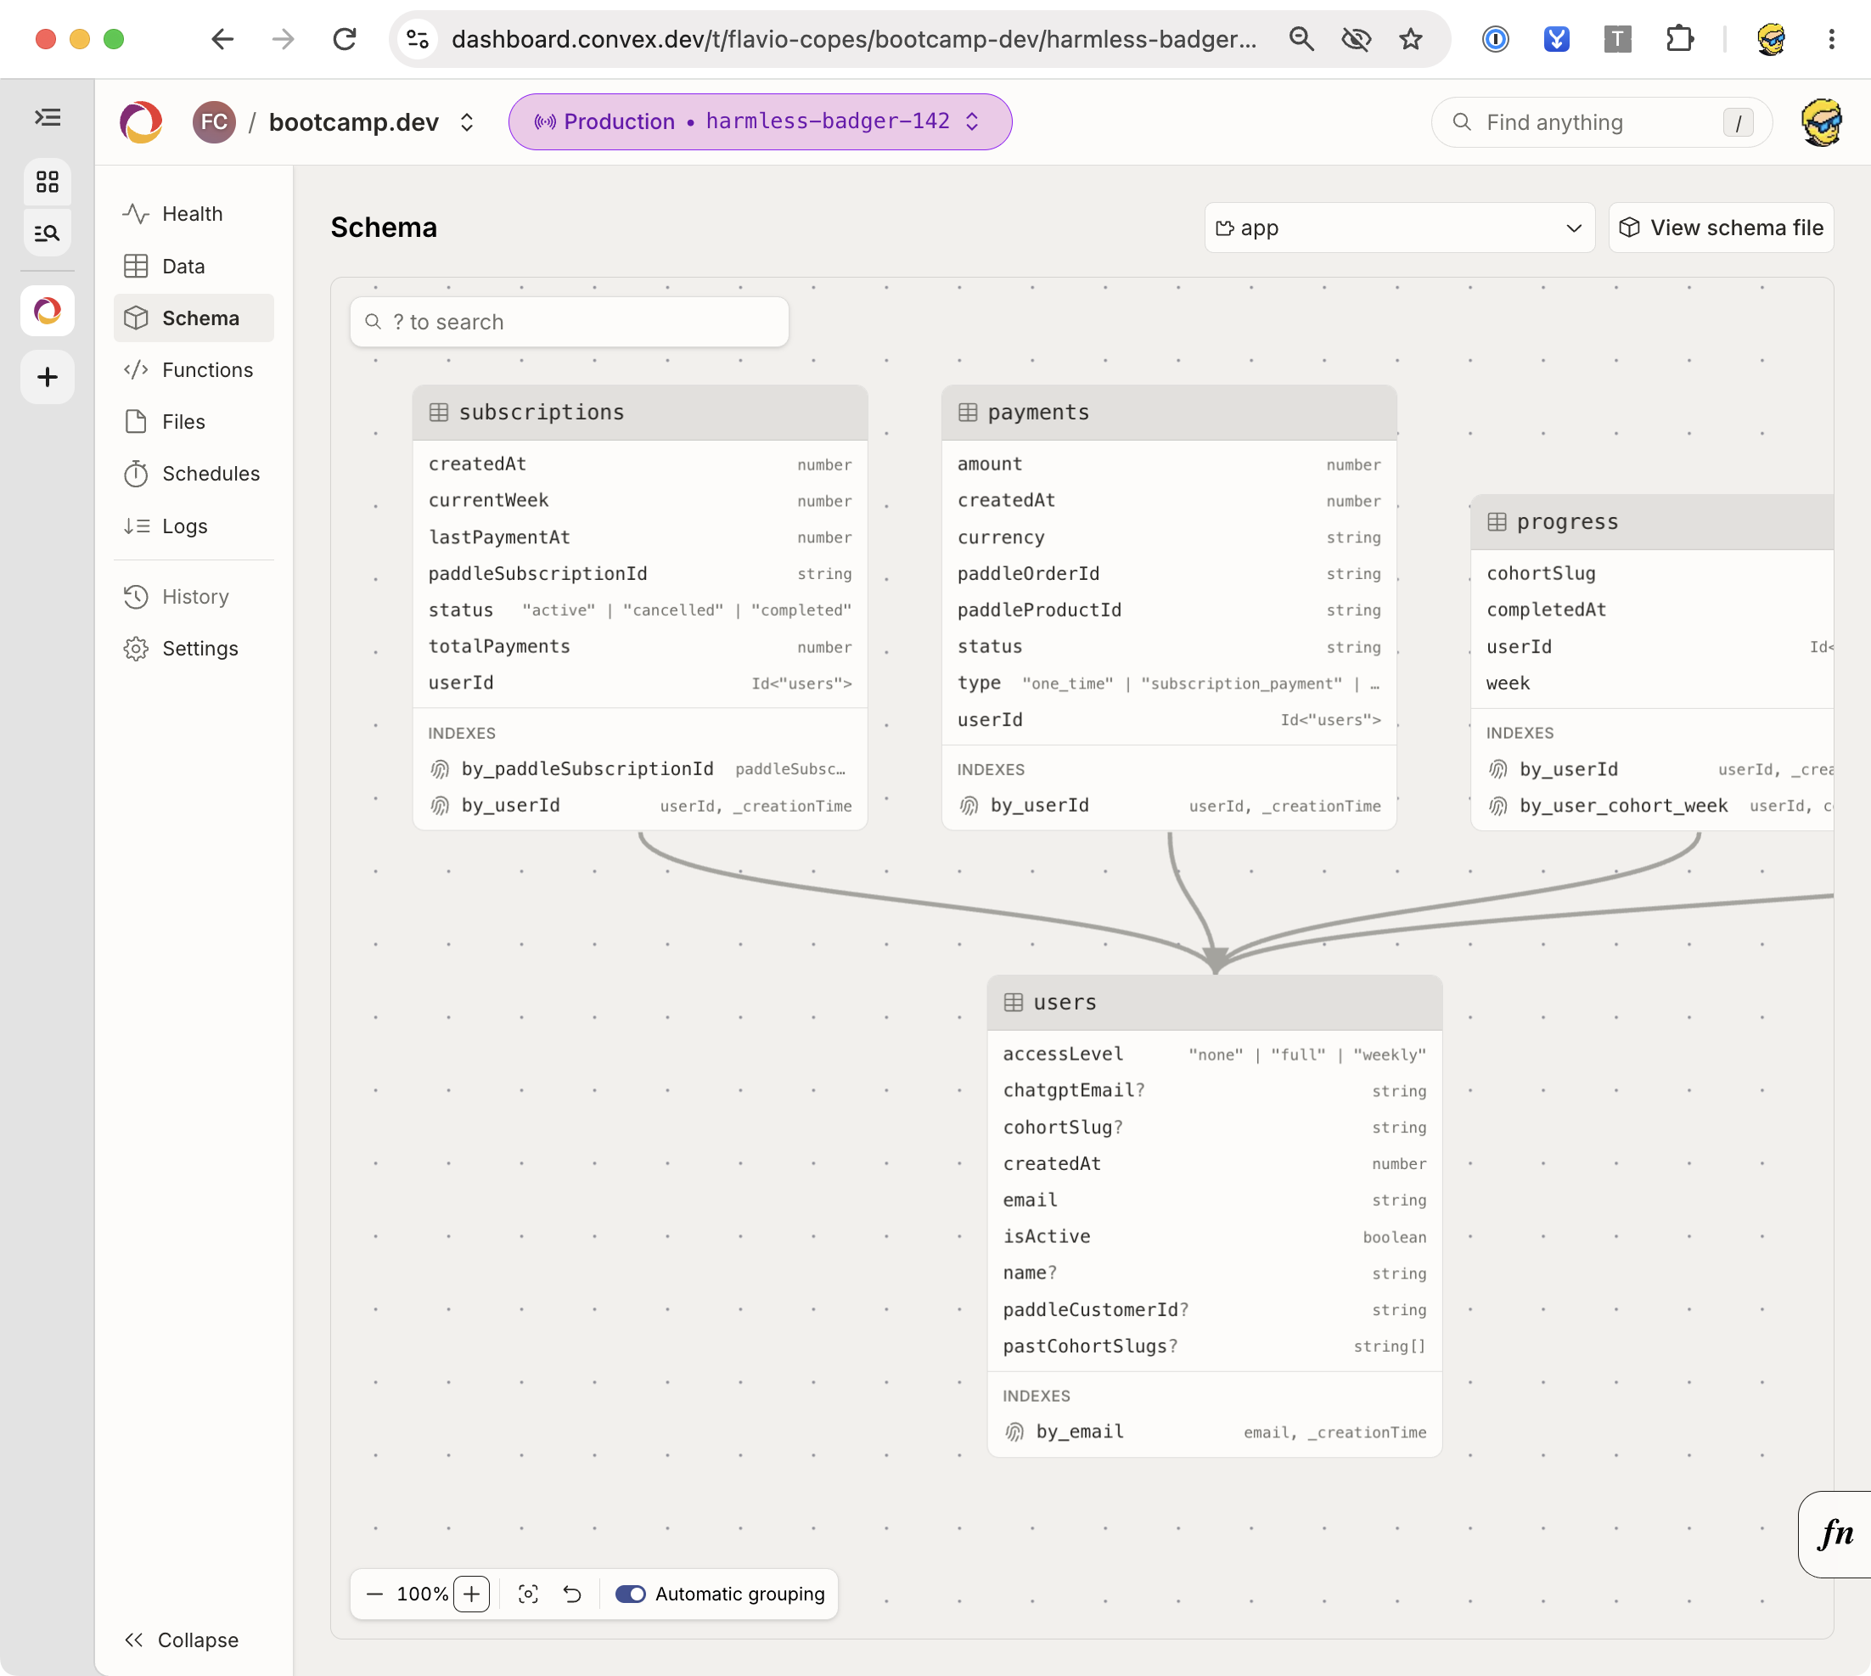Click the paddleSubscriptionId field in subscriptions
Viewport: 1871px width, 1676px height.
point(640,574)
